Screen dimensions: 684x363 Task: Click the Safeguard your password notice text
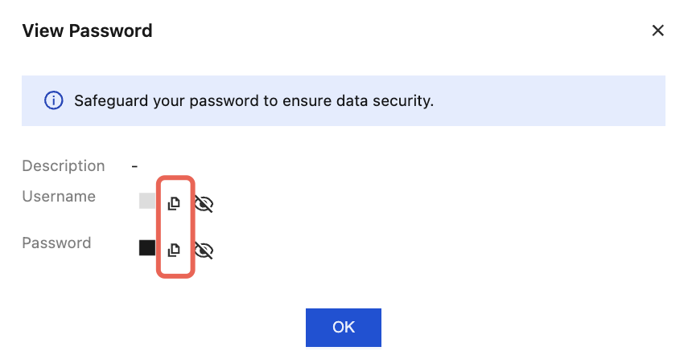(x=253, y=101)
